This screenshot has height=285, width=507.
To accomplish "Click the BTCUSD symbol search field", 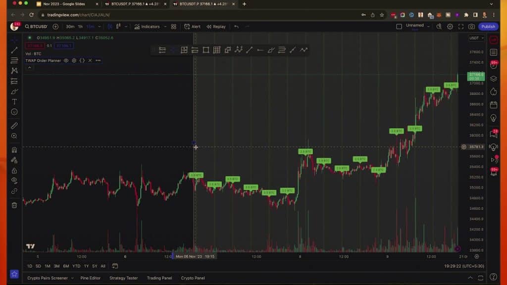I will point(37,27).
